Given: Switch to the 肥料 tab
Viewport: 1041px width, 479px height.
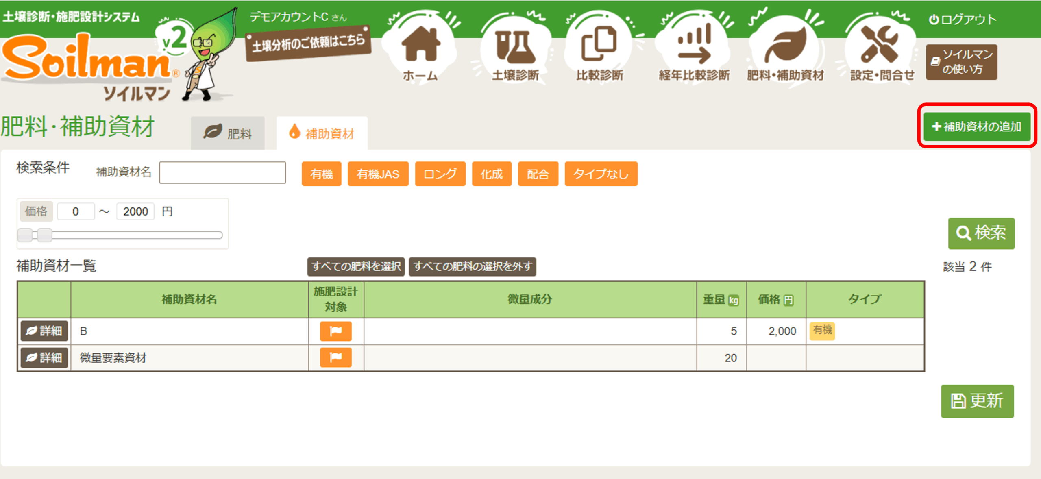Looking at the screenshot, I should (x=228, y=133).
